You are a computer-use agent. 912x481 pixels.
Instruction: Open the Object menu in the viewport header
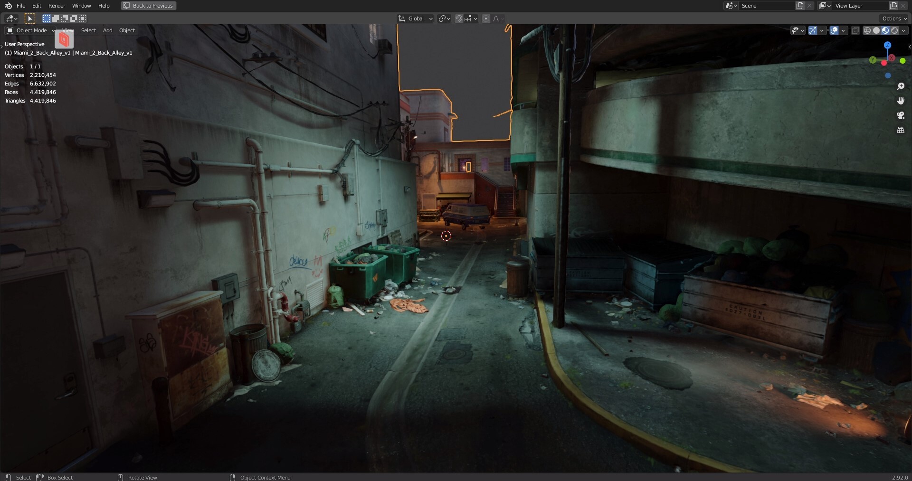126,30
